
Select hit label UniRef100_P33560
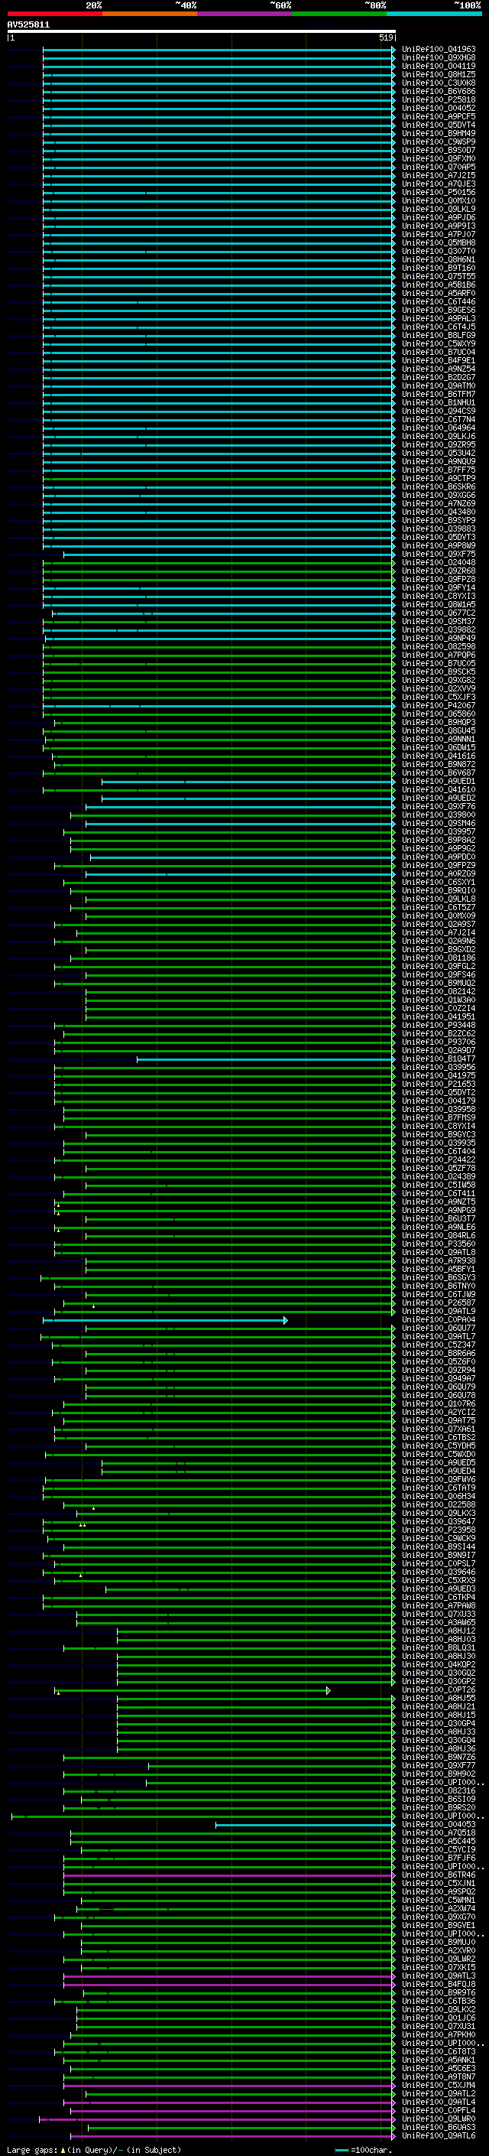tap(438, 1244)
